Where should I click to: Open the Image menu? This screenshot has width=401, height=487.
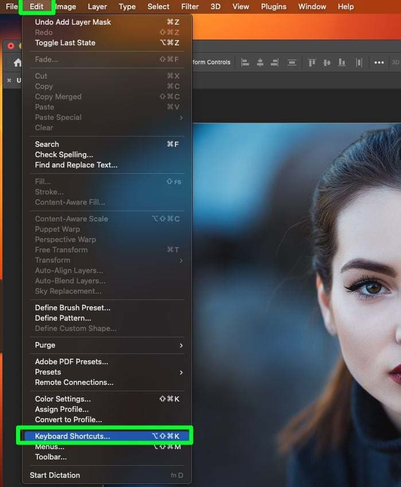(65, 6)
